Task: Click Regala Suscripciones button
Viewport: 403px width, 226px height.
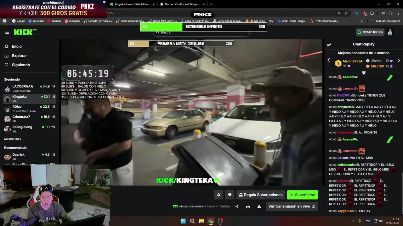Action: [261, 195]
